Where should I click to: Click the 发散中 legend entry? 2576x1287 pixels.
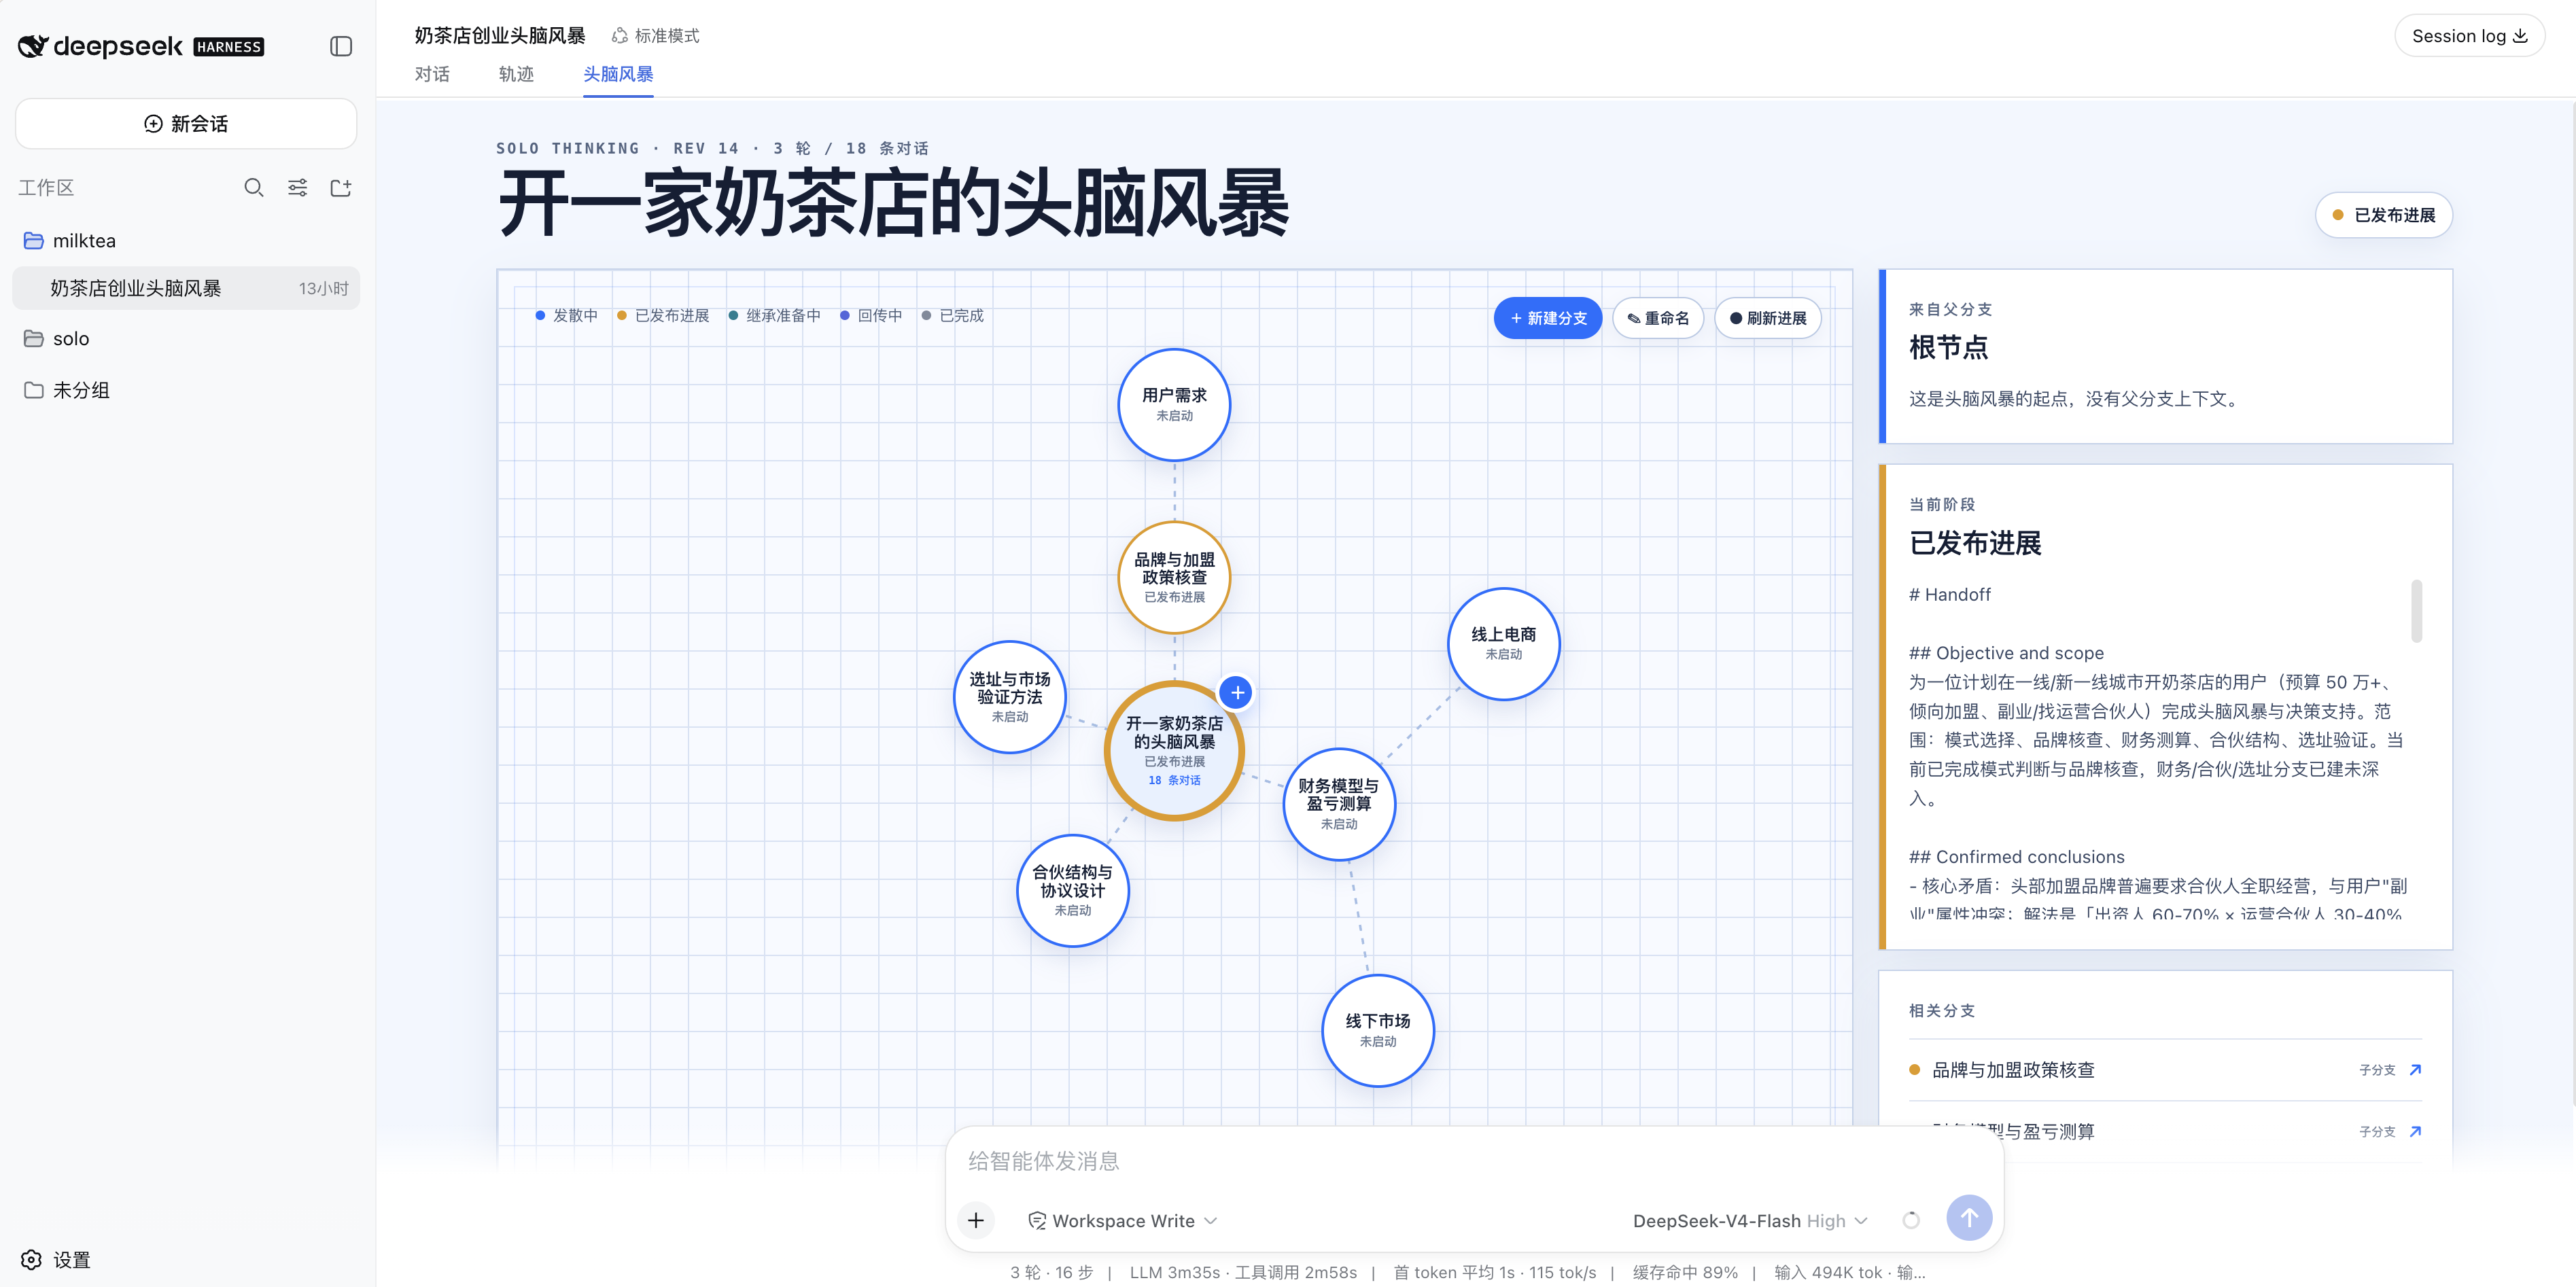(x=566, y=315)
